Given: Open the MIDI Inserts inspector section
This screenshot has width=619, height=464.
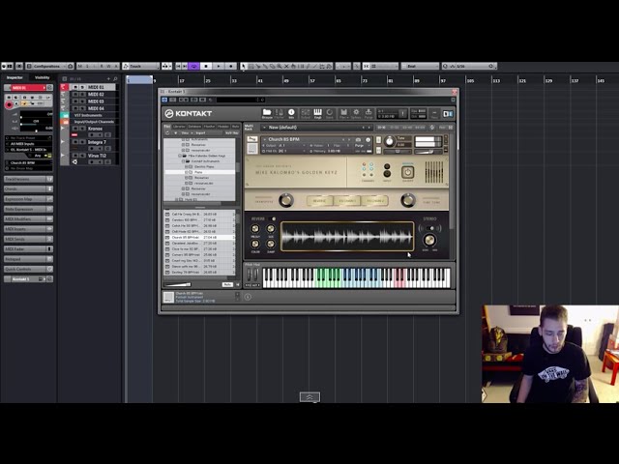Looking at the screenshot, I should tap(28, 229).
